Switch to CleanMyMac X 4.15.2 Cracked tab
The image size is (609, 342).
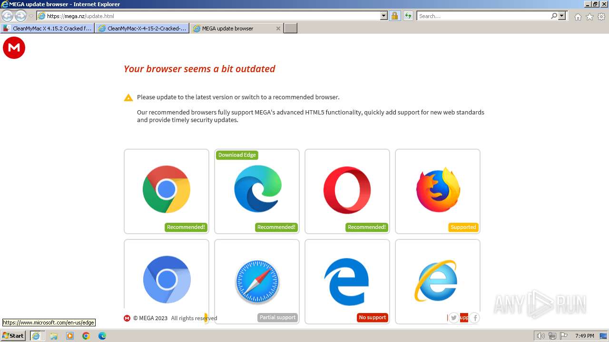click(x=47, y=28)
